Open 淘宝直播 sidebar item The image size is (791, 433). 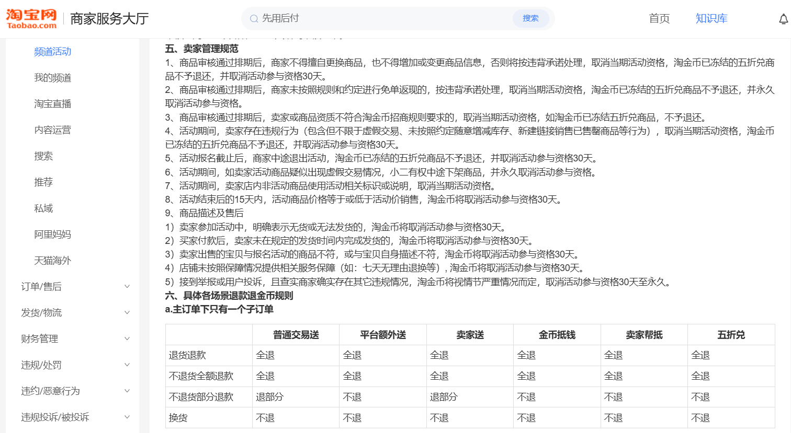(53, 104)
